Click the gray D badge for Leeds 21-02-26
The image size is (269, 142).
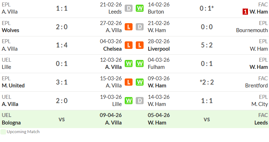coord(129,8)
